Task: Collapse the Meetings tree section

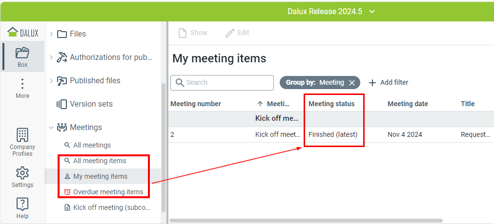Action: [51, 128]
